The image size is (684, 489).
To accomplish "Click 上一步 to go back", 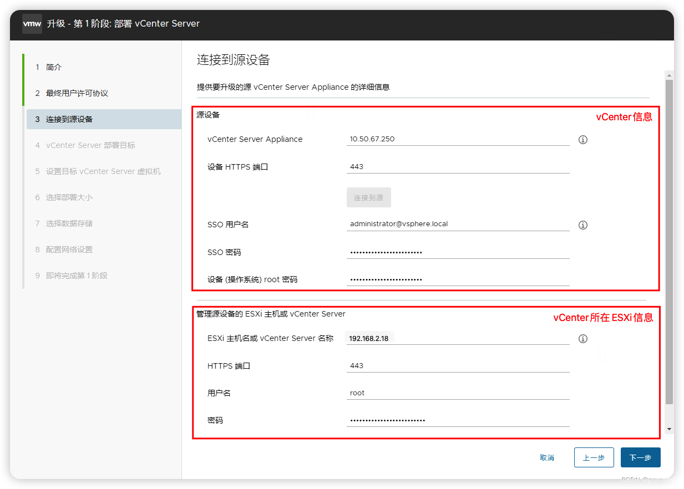I will pyautogui.click(x=594, y=458).
